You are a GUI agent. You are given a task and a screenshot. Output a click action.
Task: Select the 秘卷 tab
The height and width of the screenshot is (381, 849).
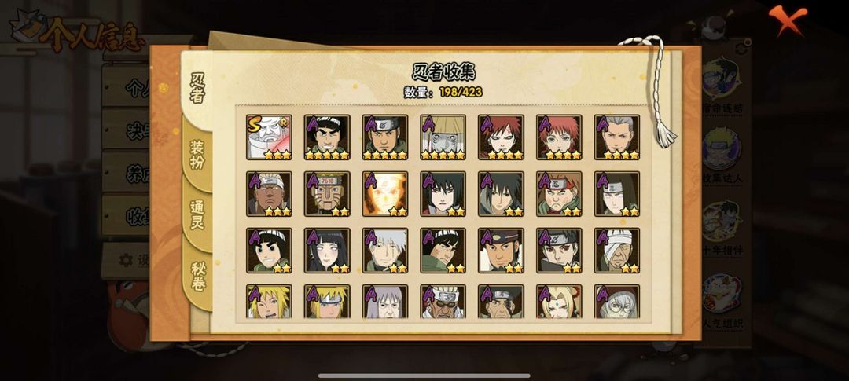click(198, 276)
